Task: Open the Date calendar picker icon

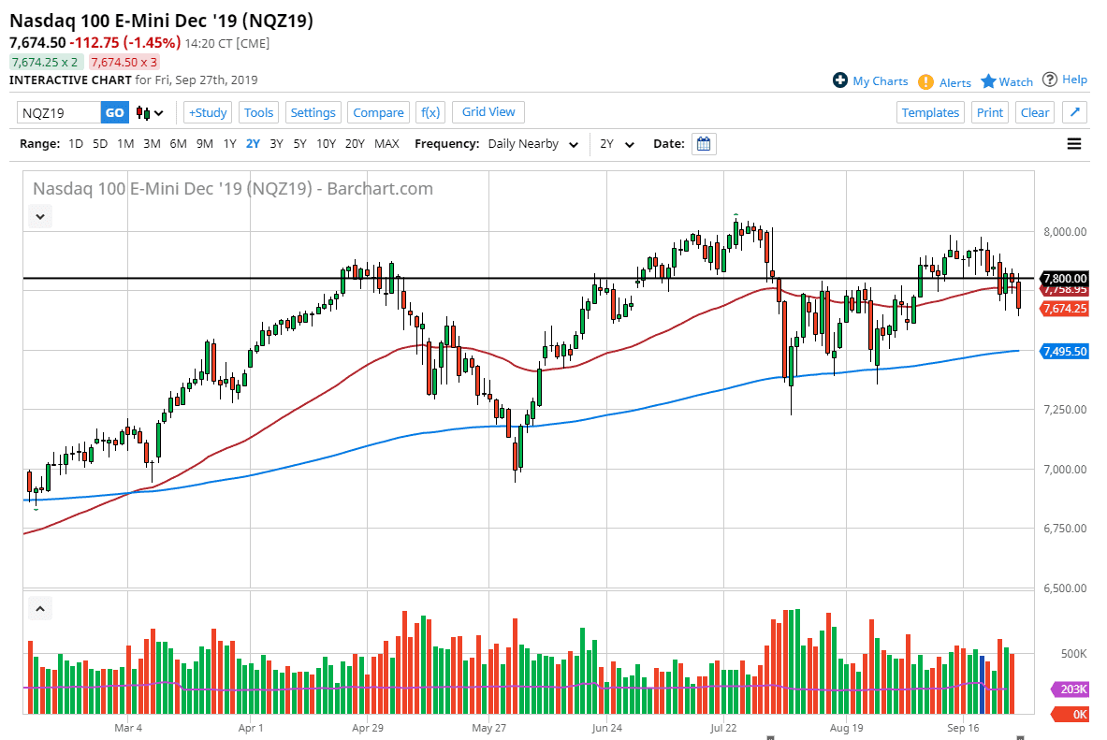Action: pyautogui.click(x=703, y=143)
